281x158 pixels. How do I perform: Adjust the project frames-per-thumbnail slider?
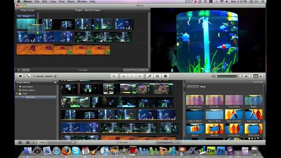pyautogui.click(x=133, y=70)
